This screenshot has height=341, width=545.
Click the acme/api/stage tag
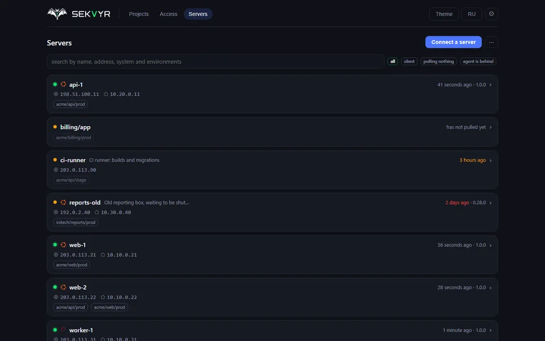pos(71,180)
